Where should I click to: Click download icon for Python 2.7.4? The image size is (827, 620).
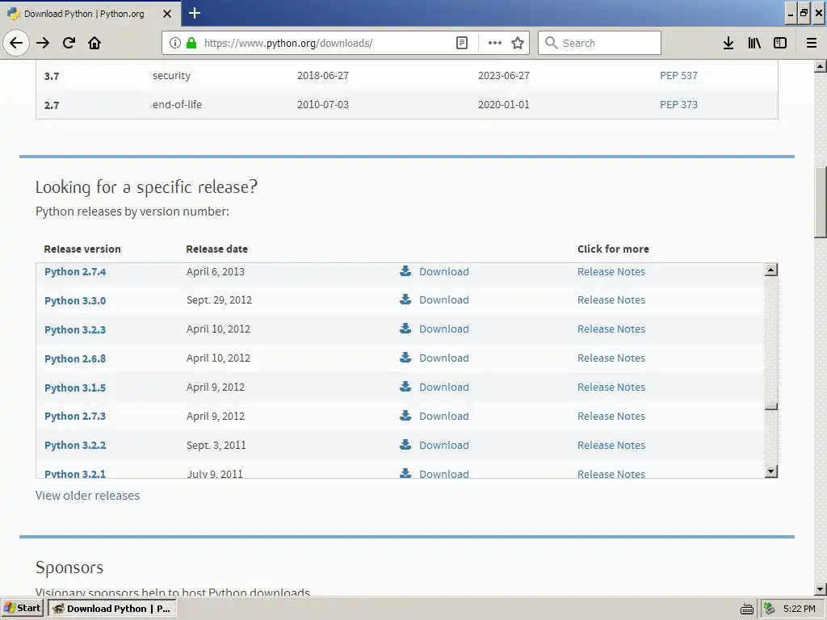(x=405, y=271)
